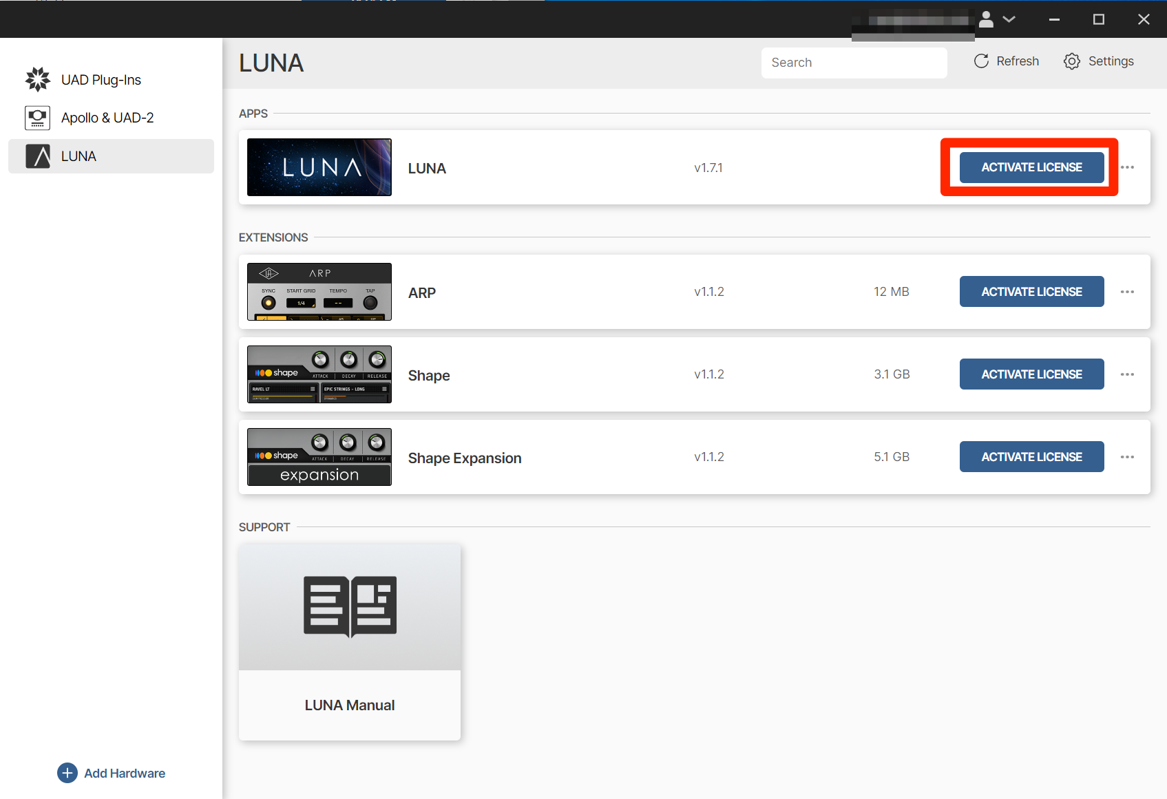
Task: Focus the Search input field
Action: [x=854, y=63]
